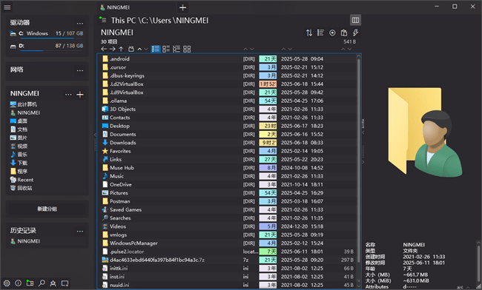Viewport: 482px width, 290px height.
Task: Open 此计算机 in the sidebar
Action: (x=24, y=104)
